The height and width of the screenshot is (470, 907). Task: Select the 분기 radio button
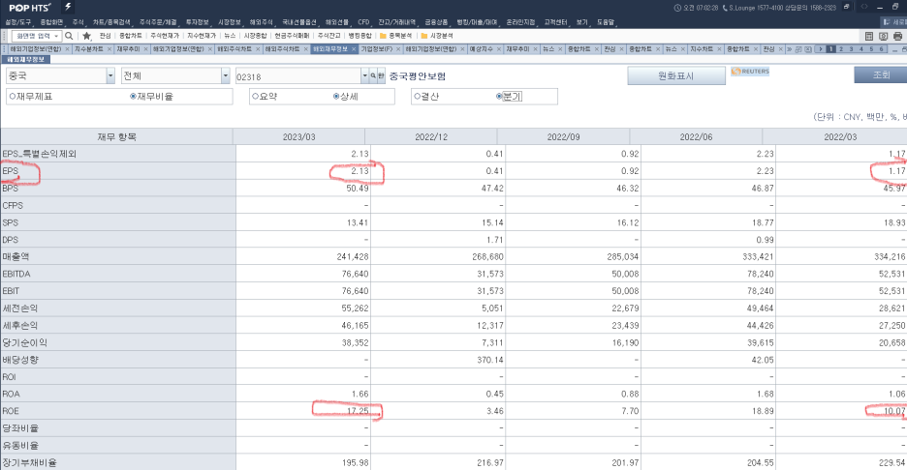point(499,97)
